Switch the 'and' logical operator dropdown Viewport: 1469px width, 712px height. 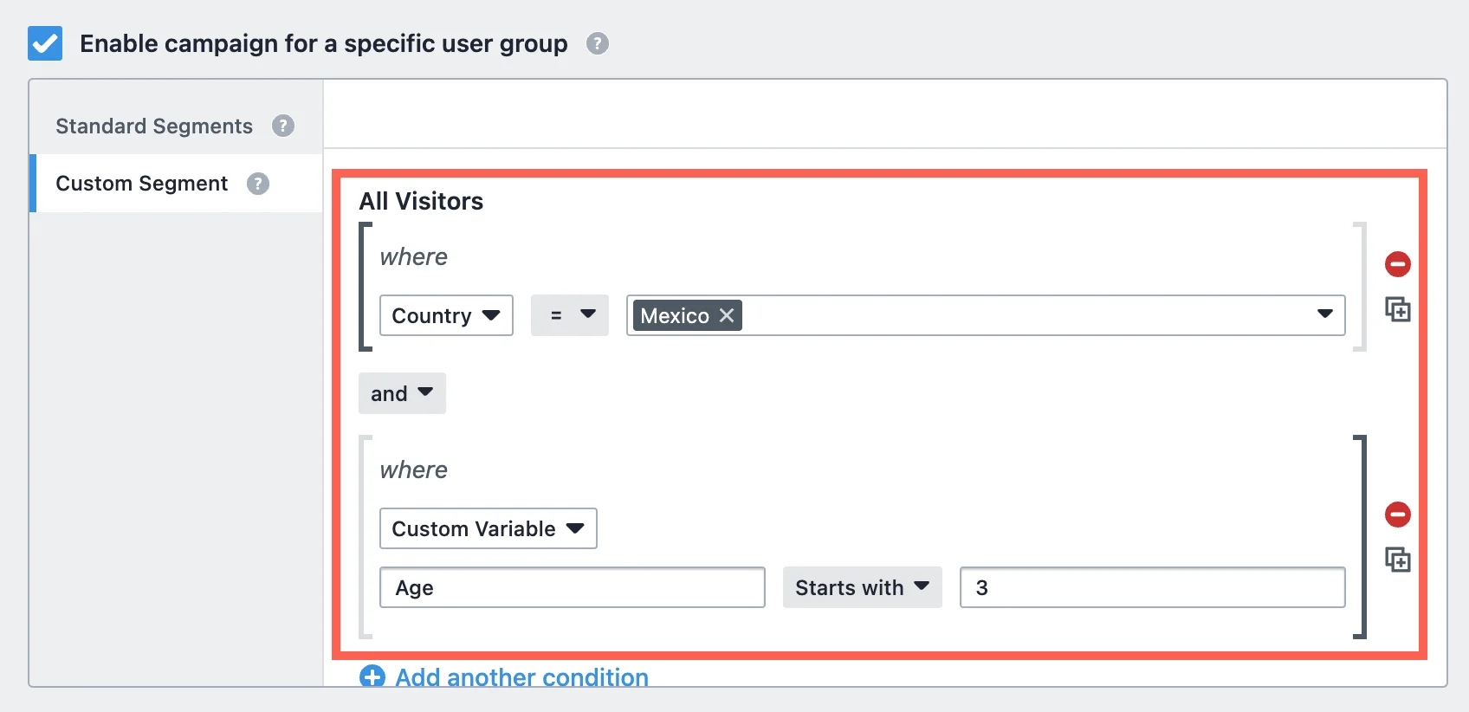pyautogui.click(x=402, y=393)
